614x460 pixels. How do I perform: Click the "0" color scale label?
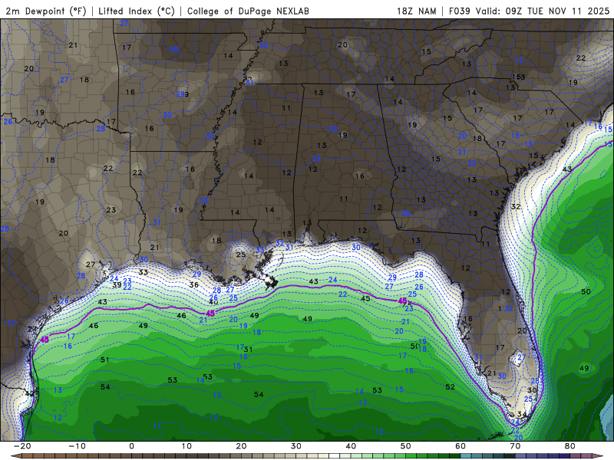pyautogui.click(x=131, y=446)
